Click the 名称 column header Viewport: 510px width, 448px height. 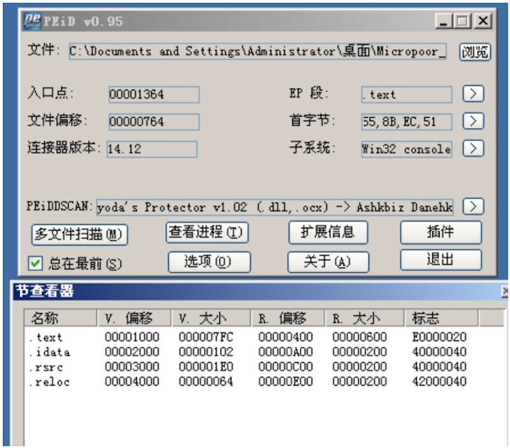tap(60, 319)
